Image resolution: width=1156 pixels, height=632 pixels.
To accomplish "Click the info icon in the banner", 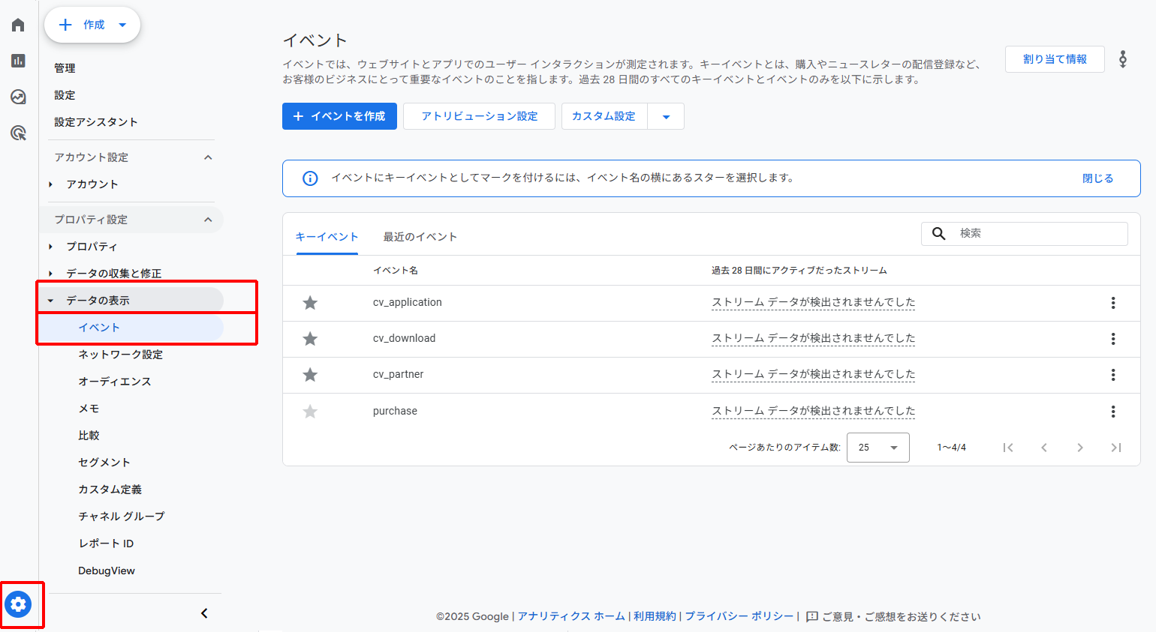I will (x=310, y=178).
